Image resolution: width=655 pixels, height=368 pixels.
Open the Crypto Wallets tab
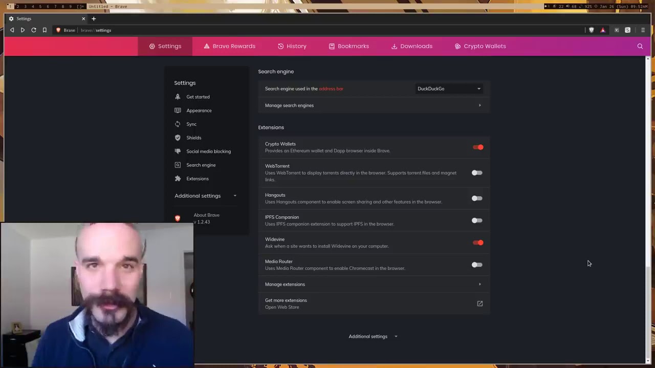tap(480, 46)
